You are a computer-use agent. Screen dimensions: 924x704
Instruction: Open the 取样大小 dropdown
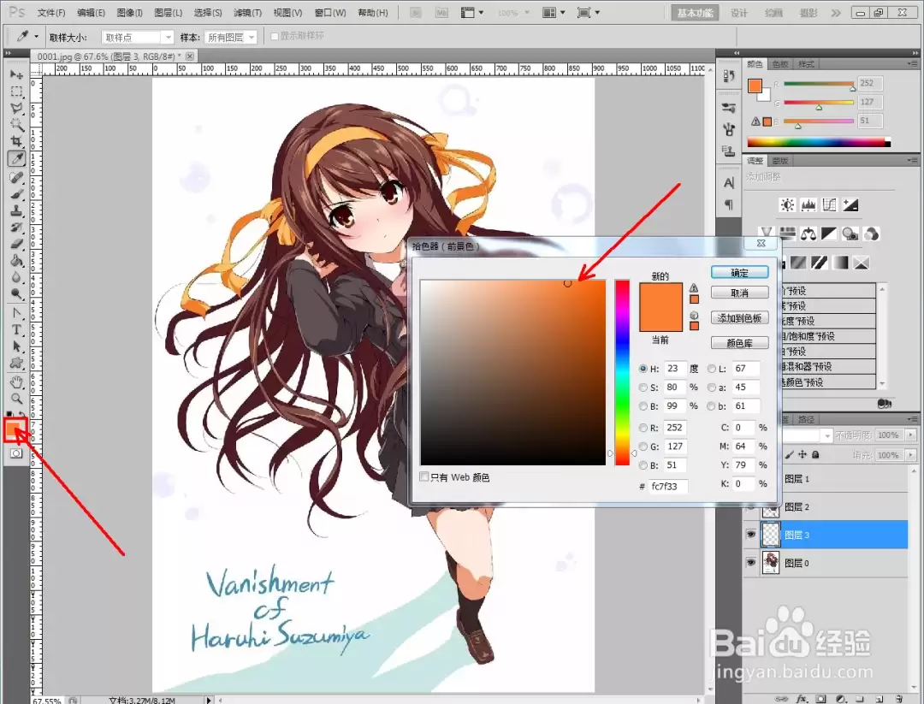(x=138, y=37)
